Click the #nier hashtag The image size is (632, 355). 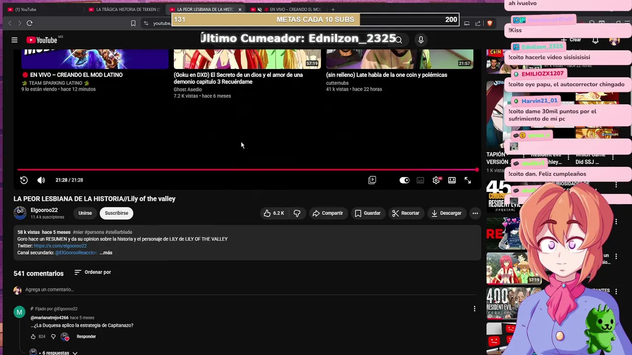(x=78, y=232)
